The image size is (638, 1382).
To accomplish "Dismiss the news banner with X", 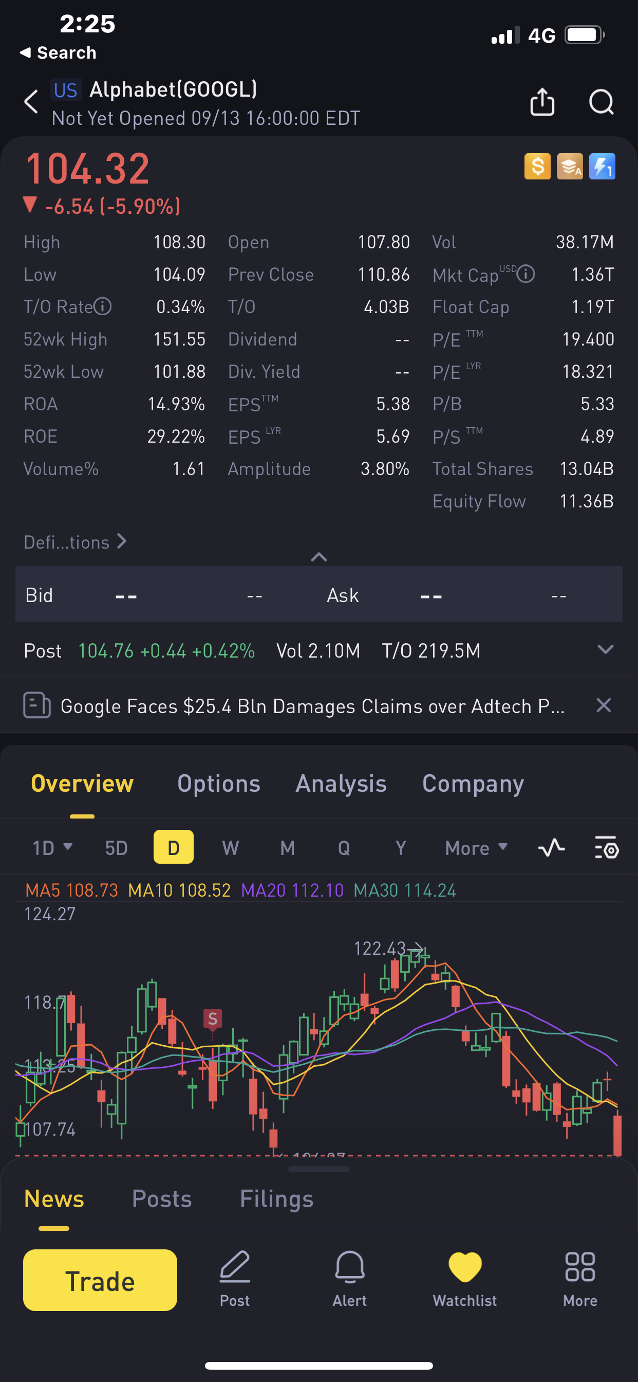I will 604,705.
